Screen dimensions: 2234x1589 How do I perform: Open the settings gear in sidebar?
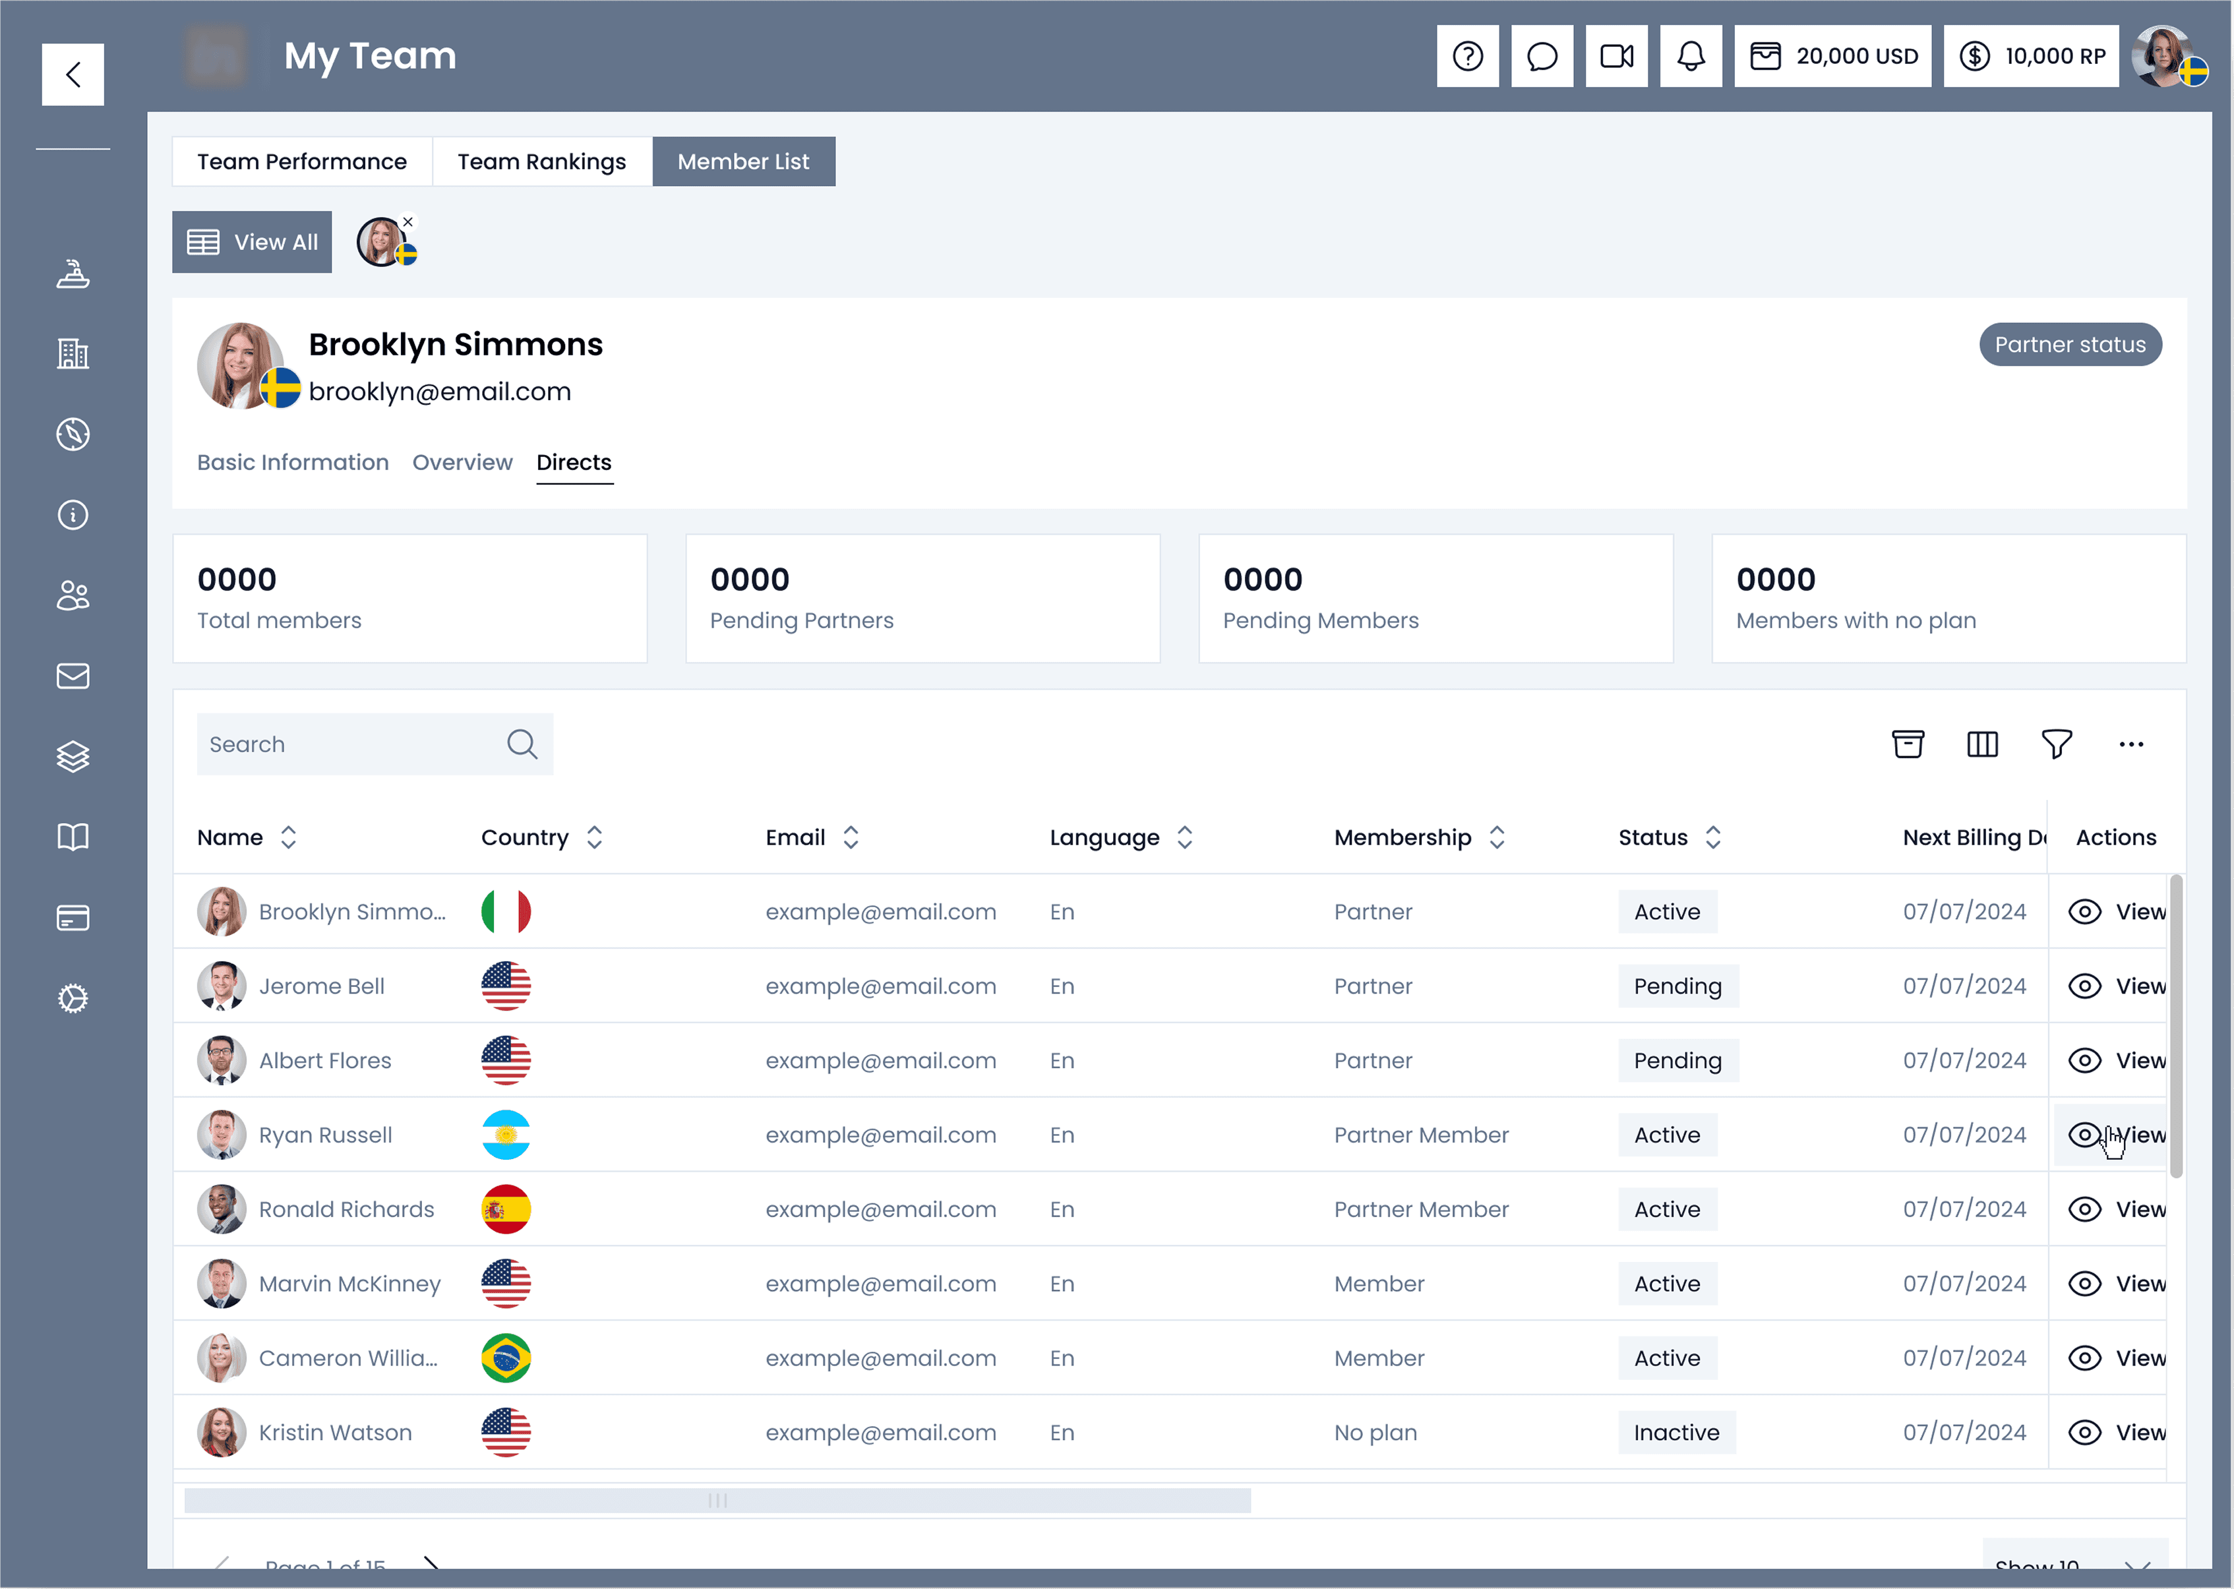coord(73,998)
